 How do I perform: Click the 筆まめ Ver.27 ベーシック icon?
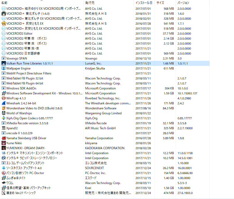coord(4,193)
